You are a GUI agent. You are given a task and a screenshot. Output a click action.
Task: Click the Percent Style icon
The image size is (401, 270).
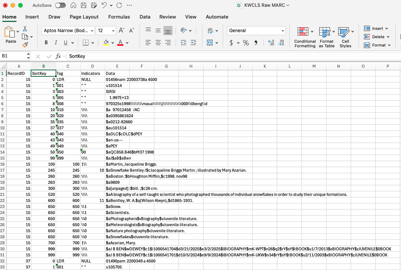tap(246, 43)
